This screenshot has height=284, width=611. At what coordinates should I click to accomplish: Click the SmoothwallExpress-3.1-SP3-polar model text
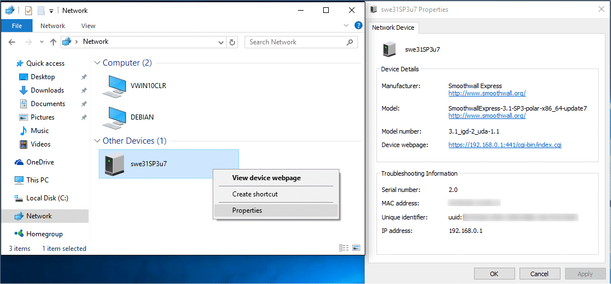[517, 108]
